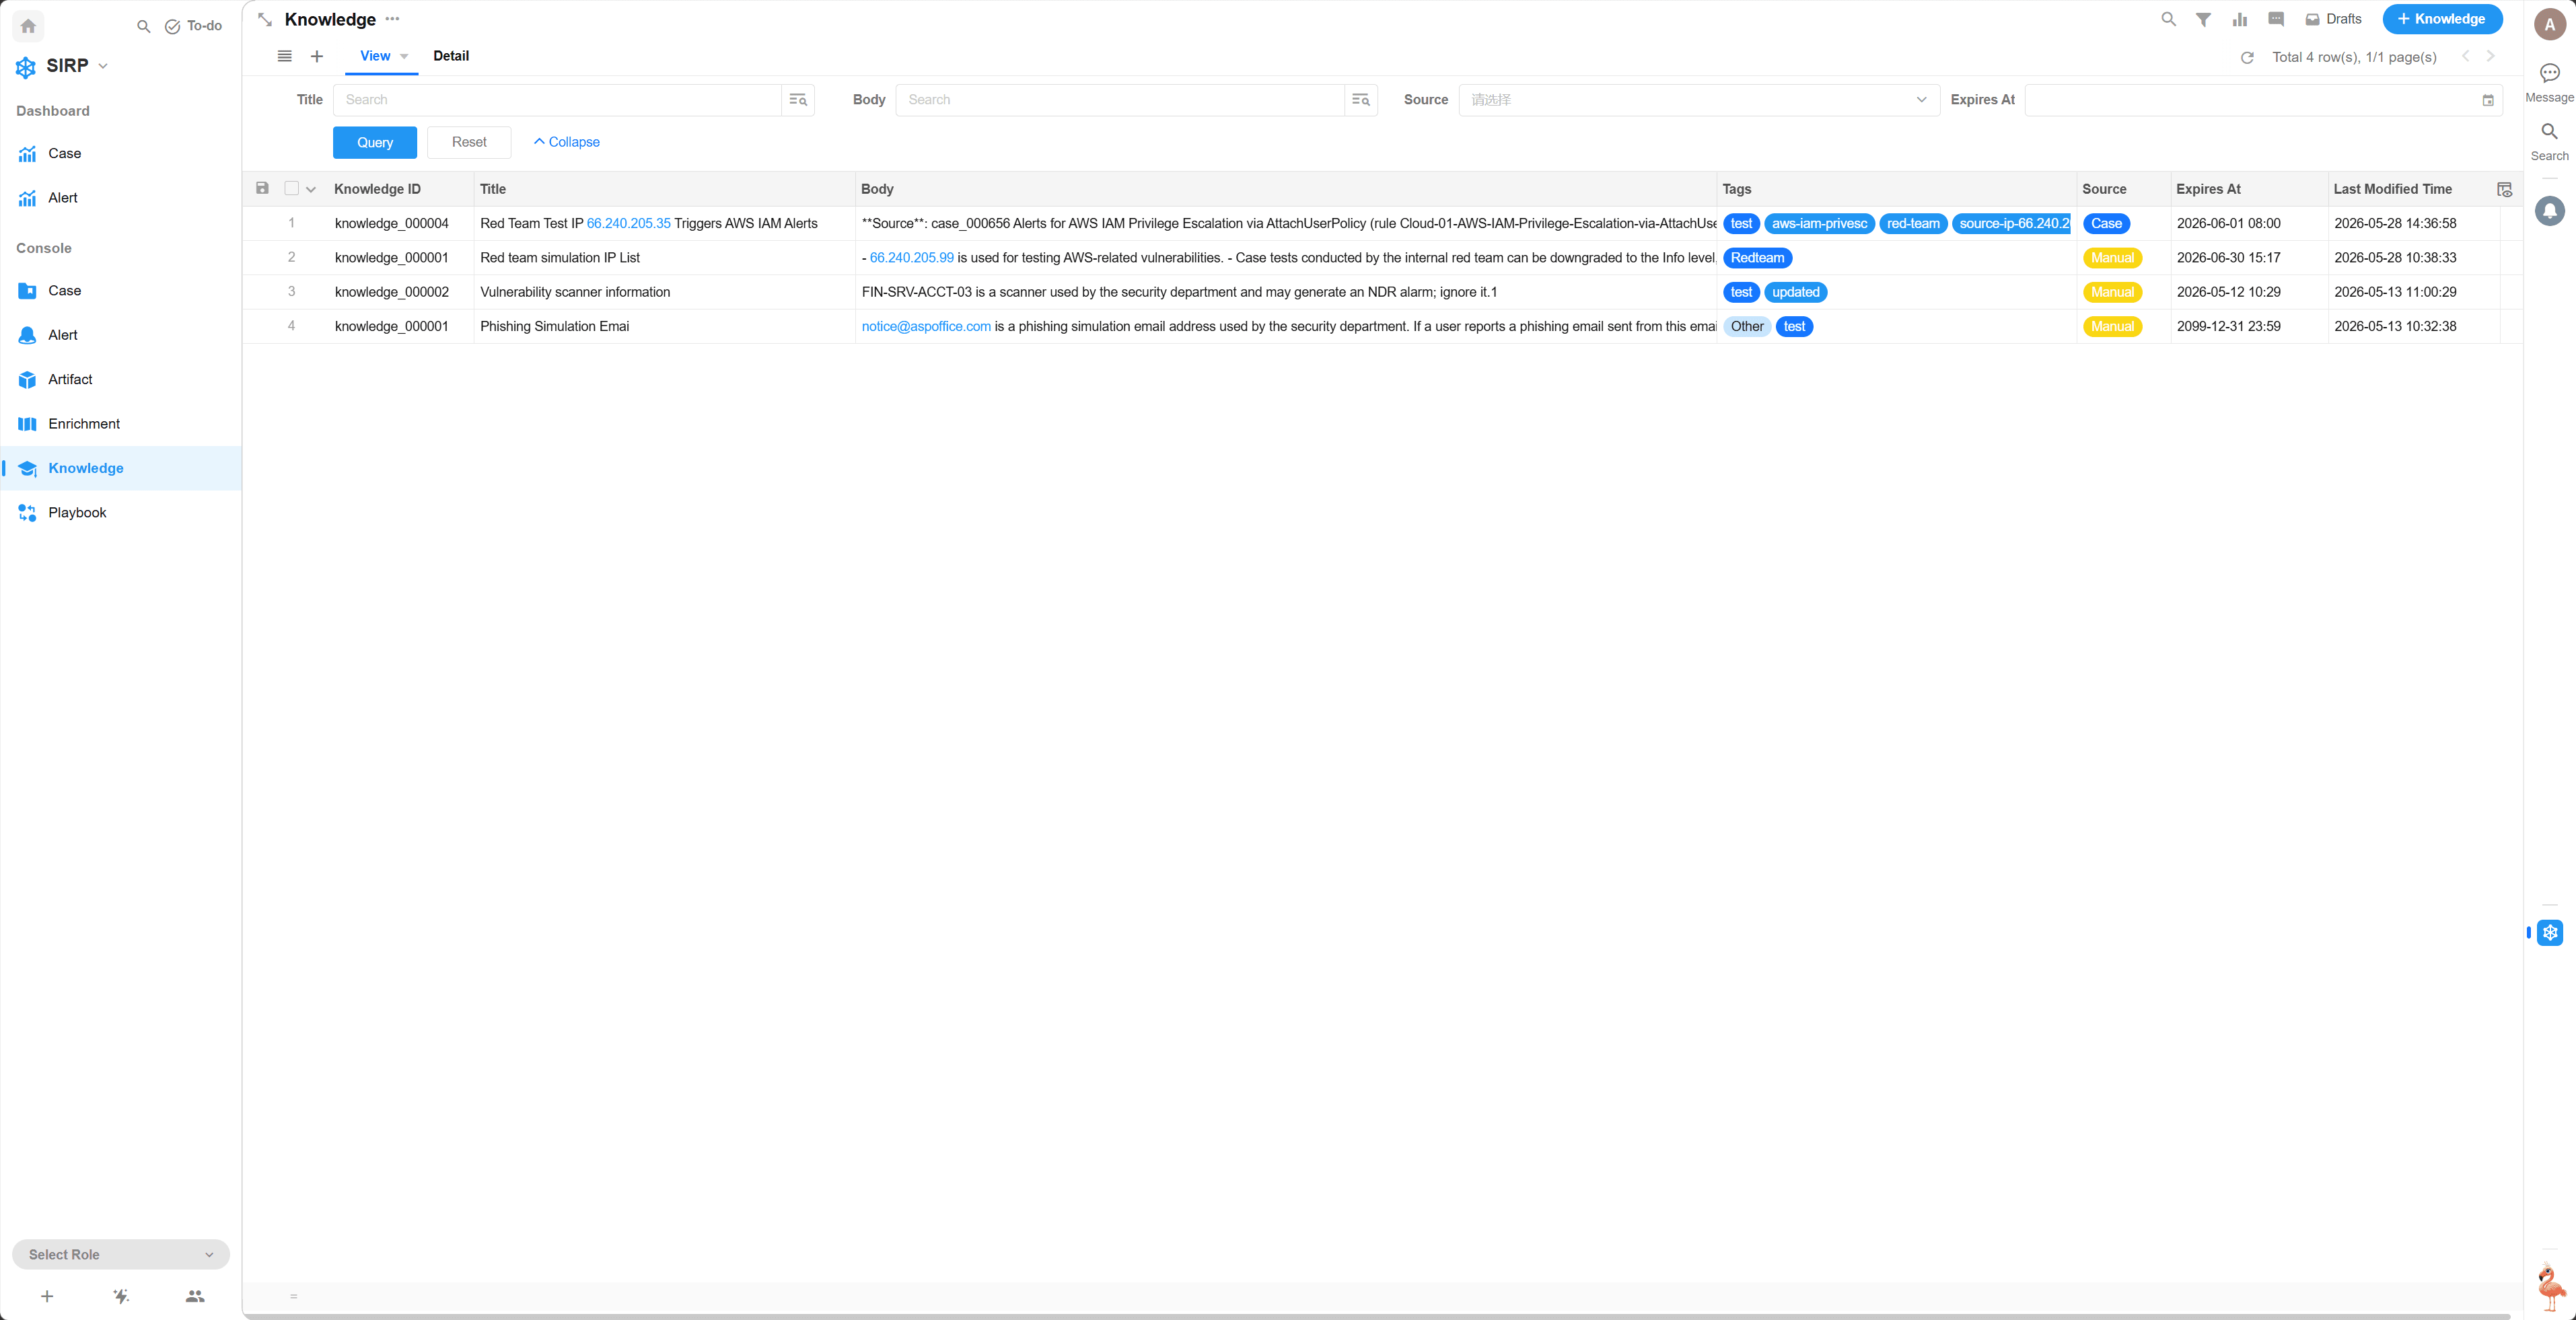Screen dimensions: 2576x1320
Task: Open the Select Role dropdown
Action: pyautogui.click(x=121, y=1254)
